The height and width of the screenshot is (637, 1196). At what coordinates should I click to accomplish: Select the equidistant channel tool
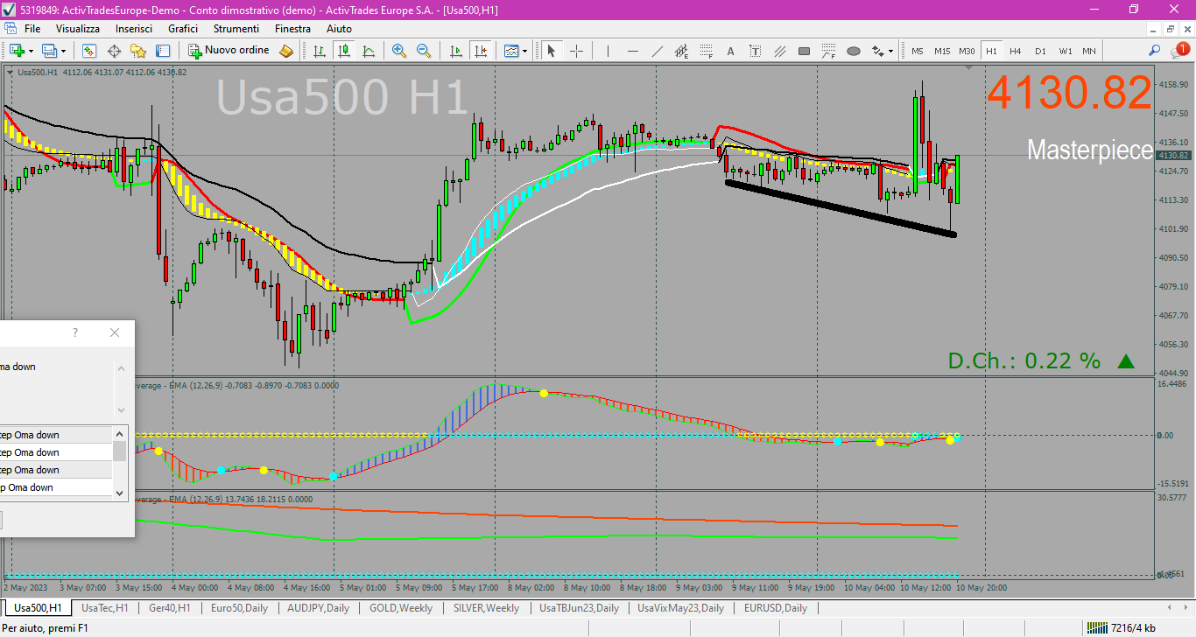point(682,51)
